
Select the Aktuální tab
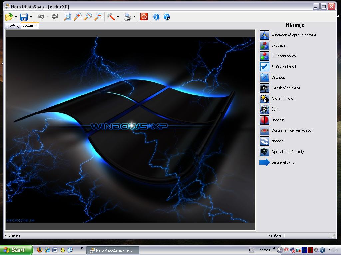[30, 25]
